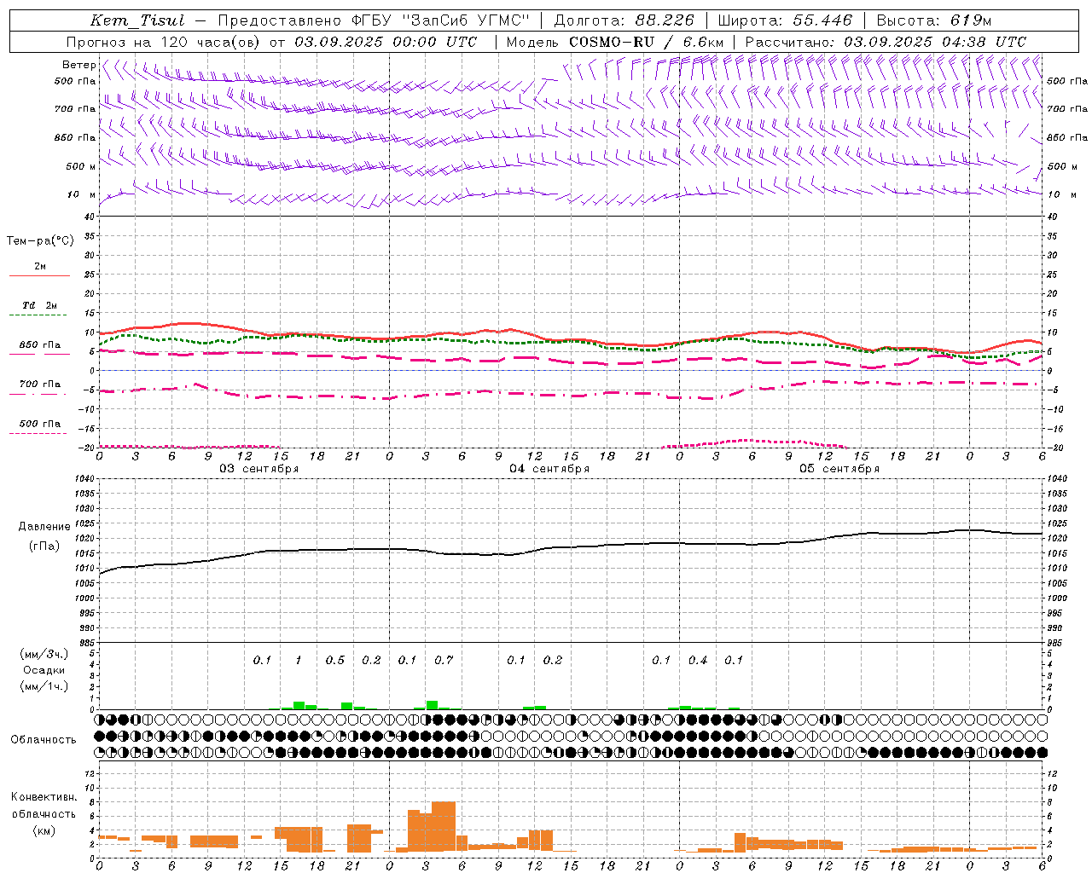Click the precipitation value '0.5'
The image size is (1092, 873).
coord(335,660)
